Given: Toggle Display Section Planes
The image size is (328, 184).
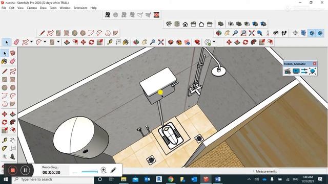Looking at the screenshot, I should point(303,33).
